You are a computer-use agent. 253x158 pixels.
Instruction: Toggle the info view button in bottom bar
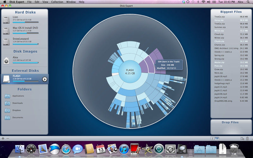click(x=213, y=138)
